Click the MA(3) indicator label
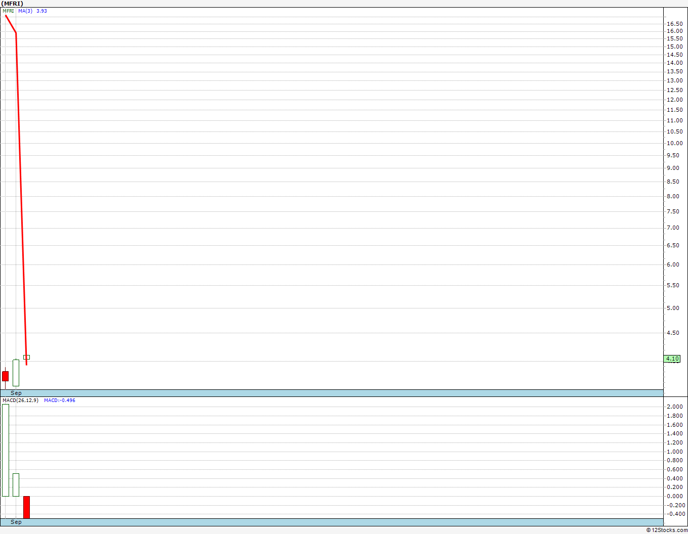 (x=25, y=11)
